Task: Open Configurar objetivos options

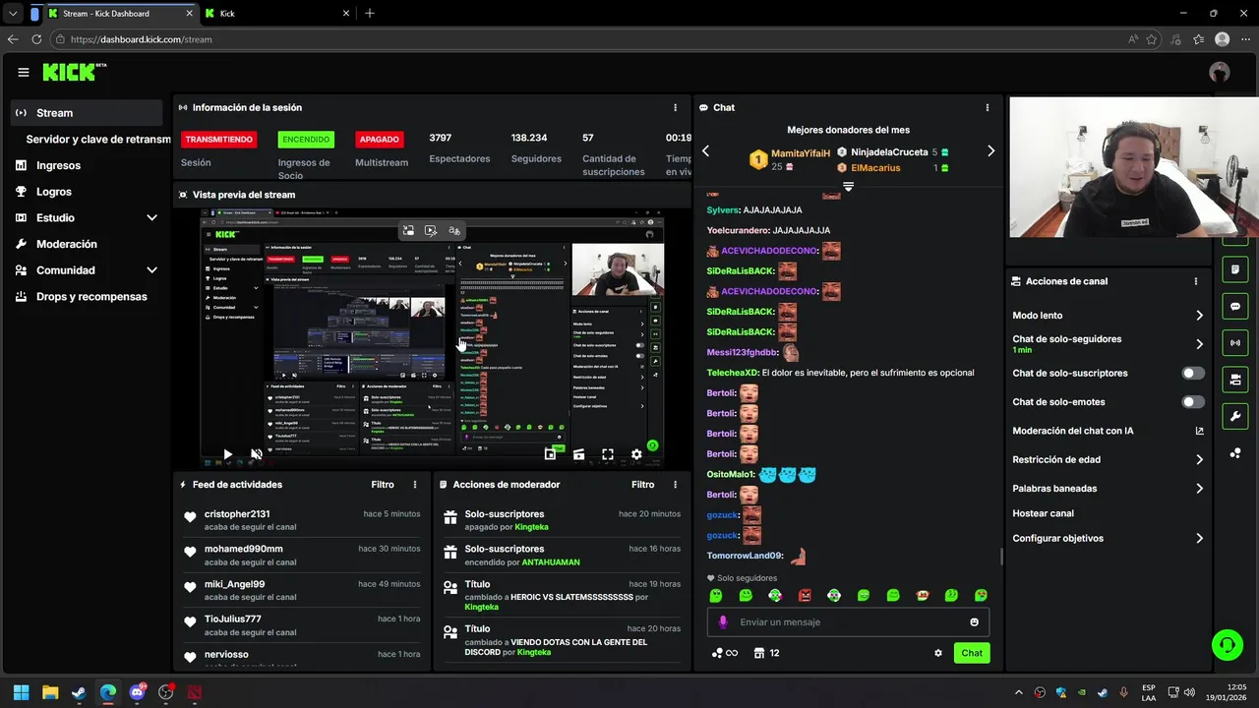Action: (1108, 539)
